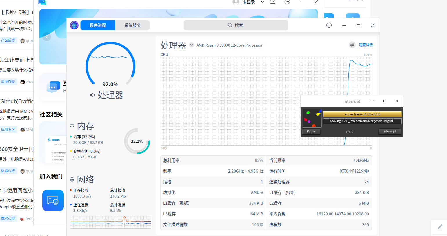Click the 进程数 value 395
Image resolution: width=447 pixels, height=236 pixels.
(366, 225)
